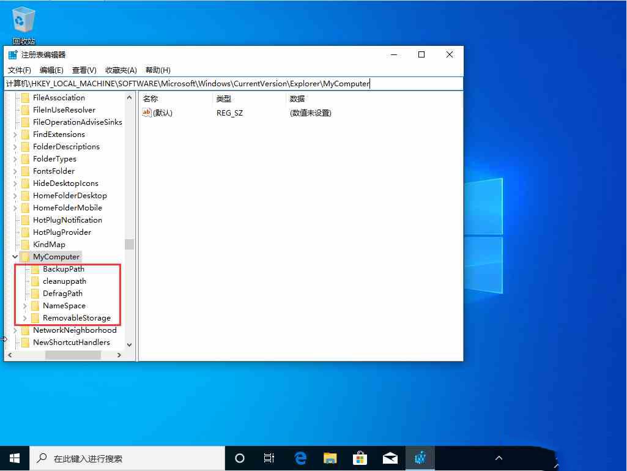Select the FileOperationAdviseSinks folder icon
The image size is (627, 471).
[x=25, y=122]
